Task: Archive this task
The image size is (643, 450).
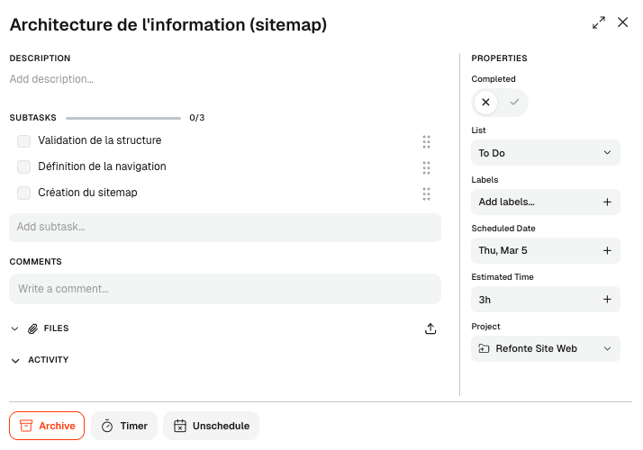Action: pos(47,426)
